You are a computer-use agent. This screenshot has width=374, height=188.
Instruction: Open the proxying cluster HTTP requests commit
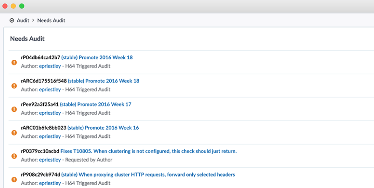pos(148,174)
